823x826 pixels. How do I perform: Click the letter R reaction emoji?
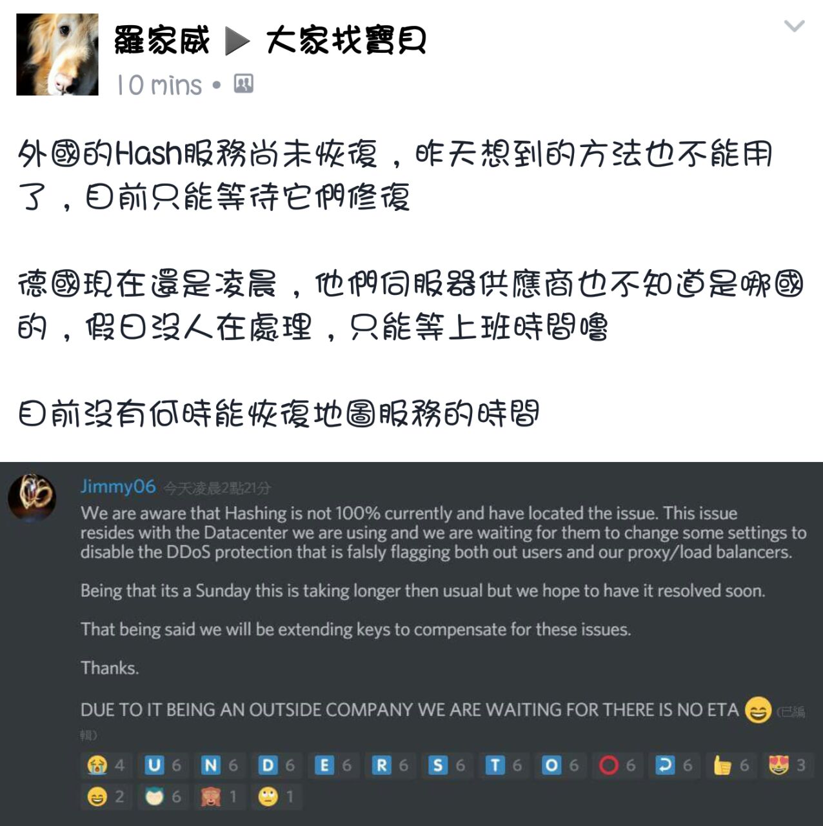tap(381, 765)
